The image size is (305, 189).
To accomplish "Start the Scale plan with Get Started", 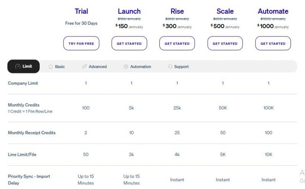I will tap(225, 43).
